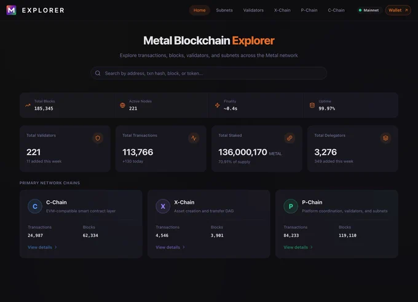Go to X-Chain nav tab

pos(282,10)
